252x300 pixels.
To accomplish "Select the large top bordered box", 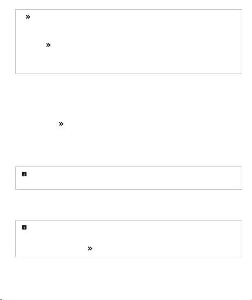I will point(129,42).
